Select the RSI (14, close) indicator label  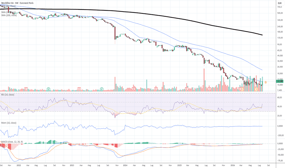click(x=8, y=95)
